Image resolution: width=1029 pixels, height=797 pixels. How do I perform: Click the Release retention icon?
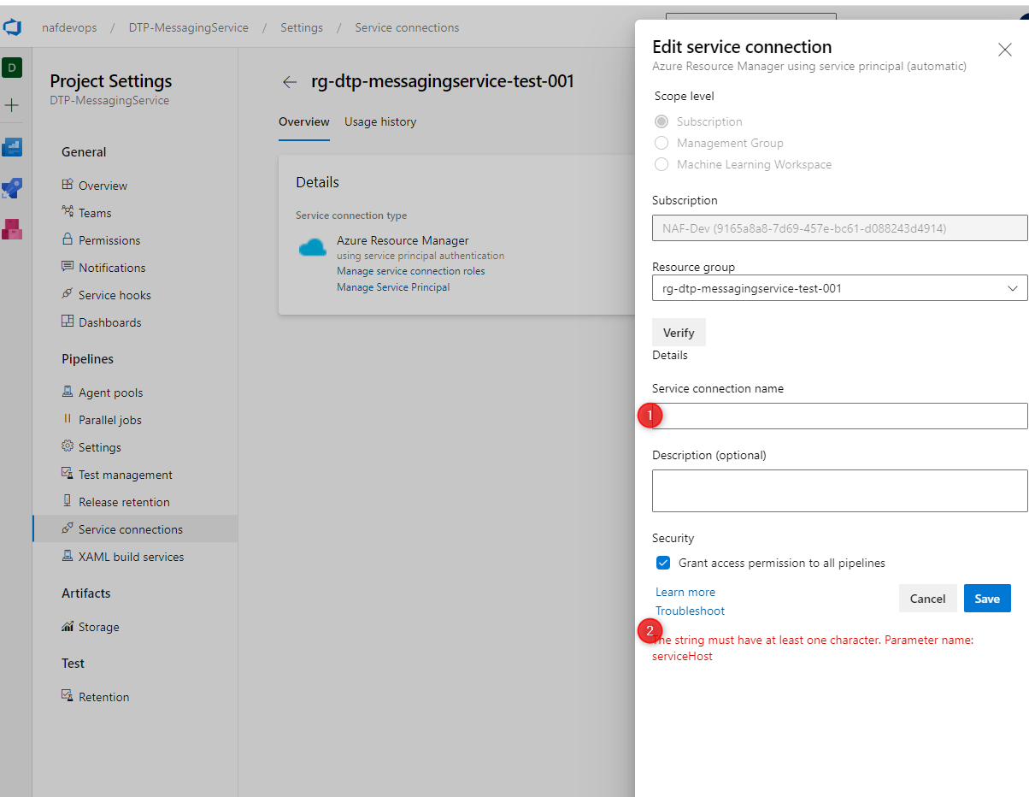point(68,501)
